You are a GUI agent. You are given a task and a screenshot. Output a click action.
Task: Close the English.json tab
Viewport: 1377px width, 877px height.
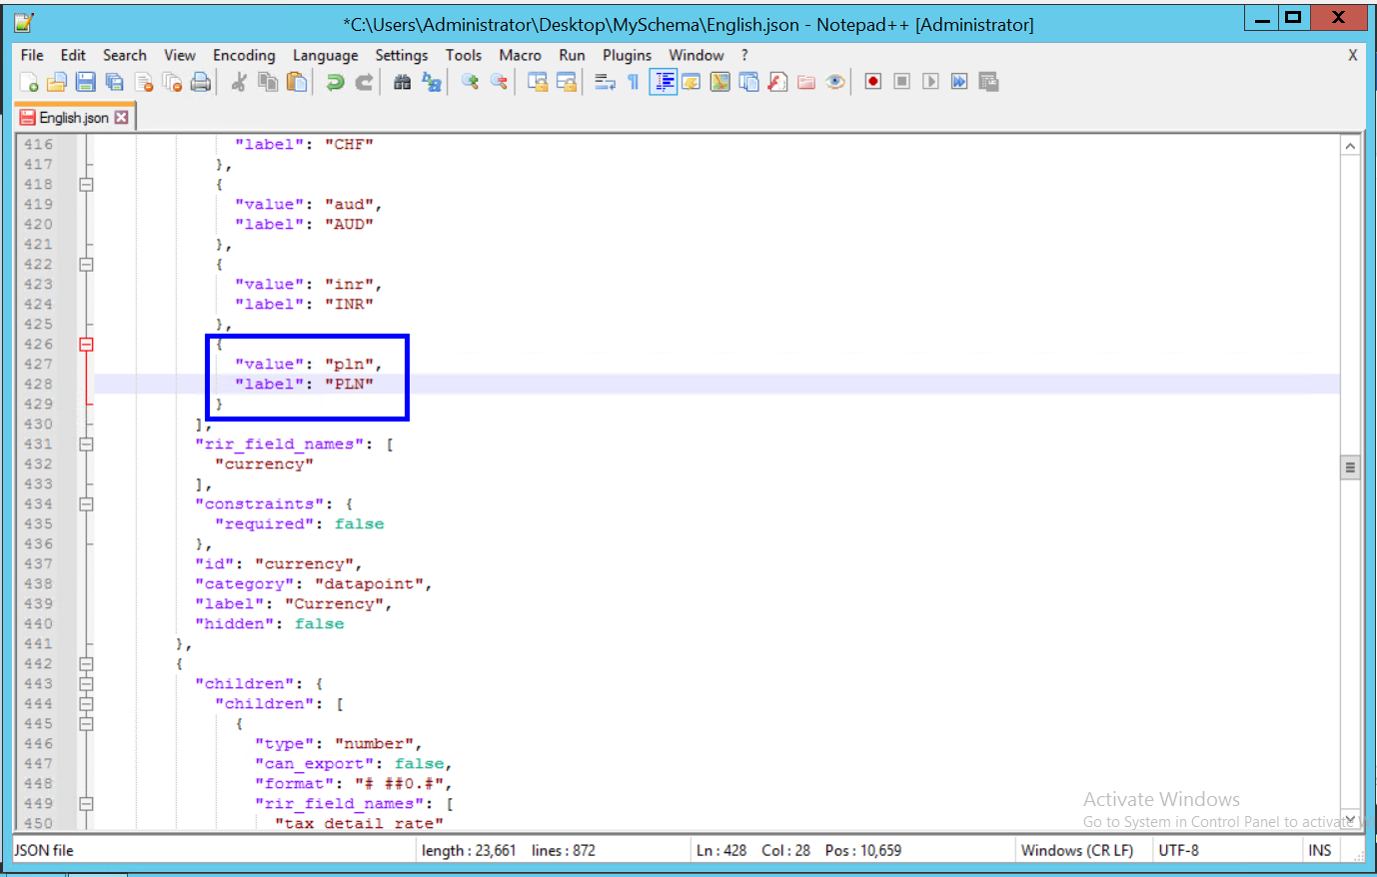click(122, 118)
